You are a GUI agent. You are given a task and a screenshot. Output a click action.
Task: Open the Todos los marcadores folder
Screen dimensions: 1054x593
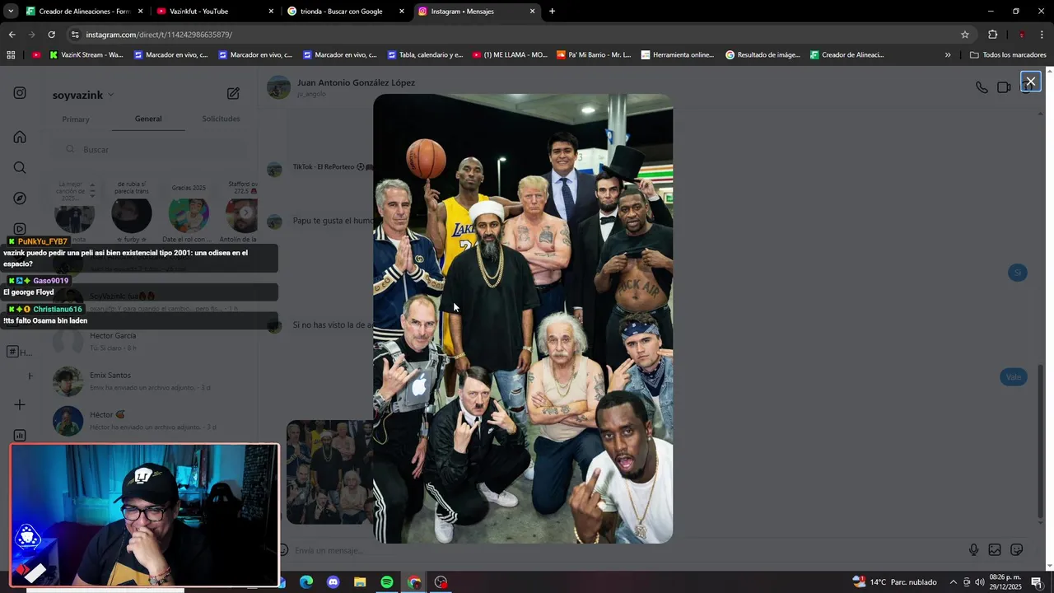1008,55
